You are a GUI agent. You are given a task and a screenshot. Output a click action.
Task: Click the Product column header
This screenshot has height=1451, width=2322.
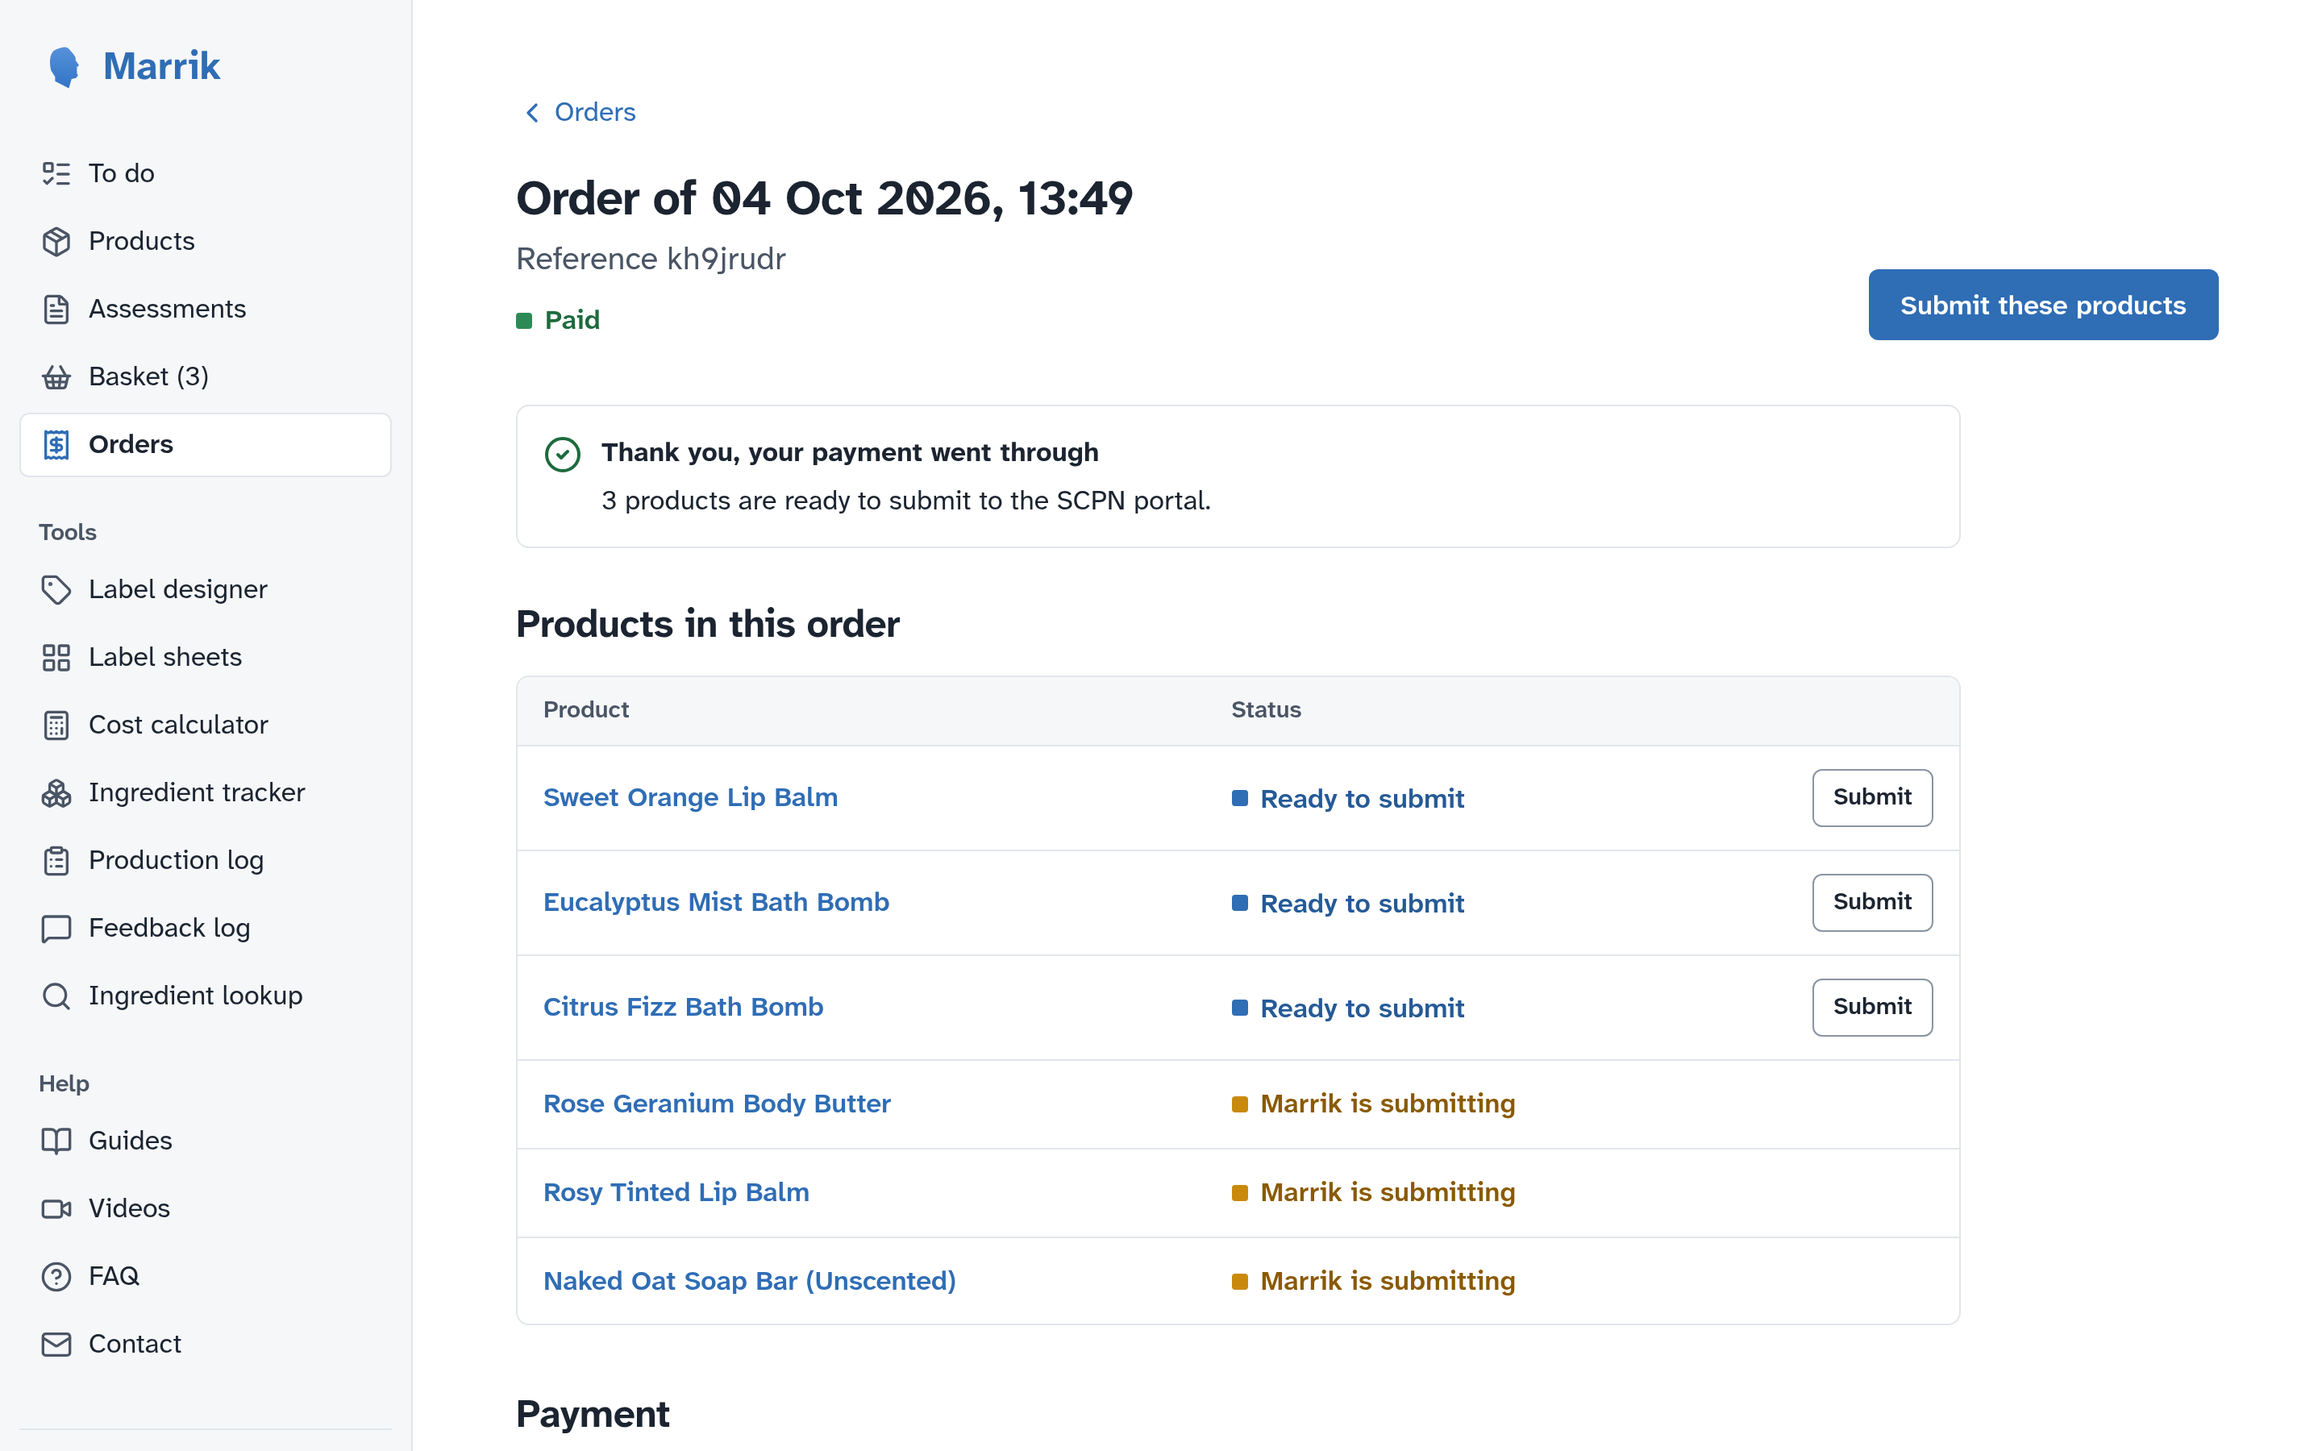click(x=585, y=710)
